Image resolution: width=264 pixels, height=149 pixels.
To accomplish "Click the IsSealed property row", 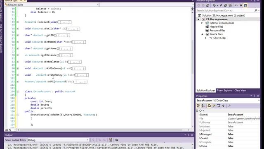I will click(x=228, y=138).
